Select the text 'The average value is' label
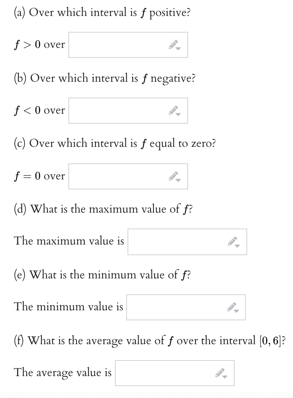Viewport: 293px width, 398px height. coord(62,372)
